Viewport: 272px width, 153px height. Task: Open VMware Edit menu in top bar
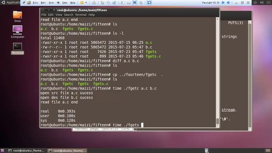click(x=43, y=3)
